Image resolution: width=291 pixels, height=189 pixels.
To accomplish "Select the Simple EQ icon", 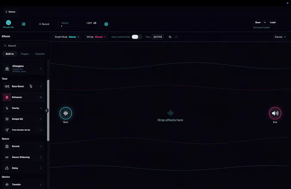I will [7, 119].
